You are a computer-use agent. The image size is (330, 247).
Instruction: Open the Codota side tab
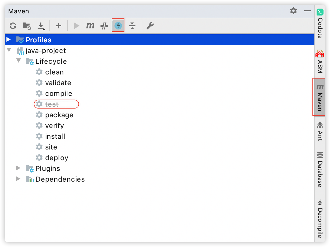[320, 24]
